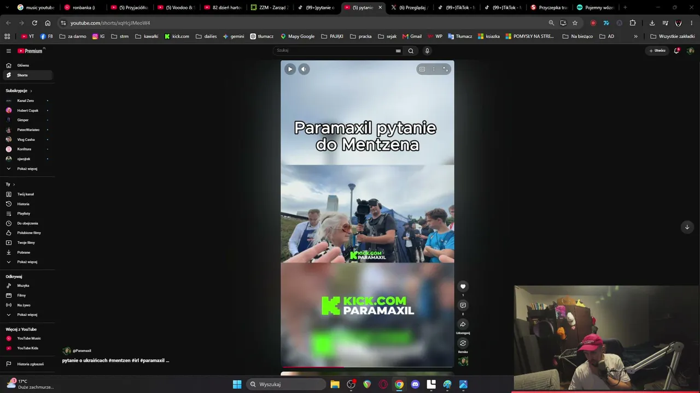The width and height of the screenshot is (700, 393).
Task: Expand Pokaż więcej under Pobrane
Action: tap(27, 262)
